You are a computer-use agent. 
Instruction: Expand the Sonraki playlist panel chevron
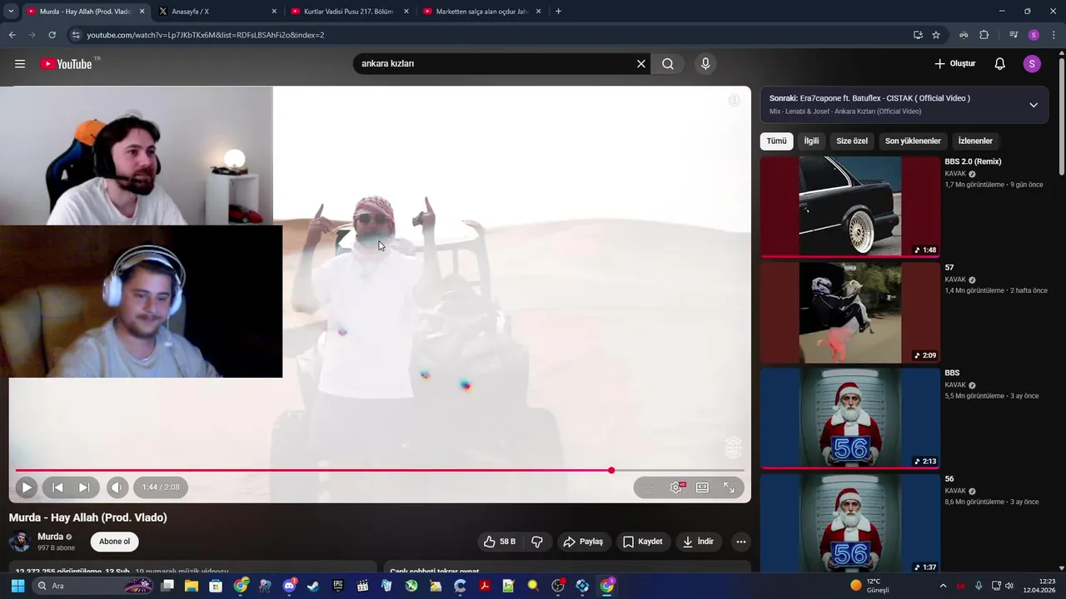pos(1034,105)
